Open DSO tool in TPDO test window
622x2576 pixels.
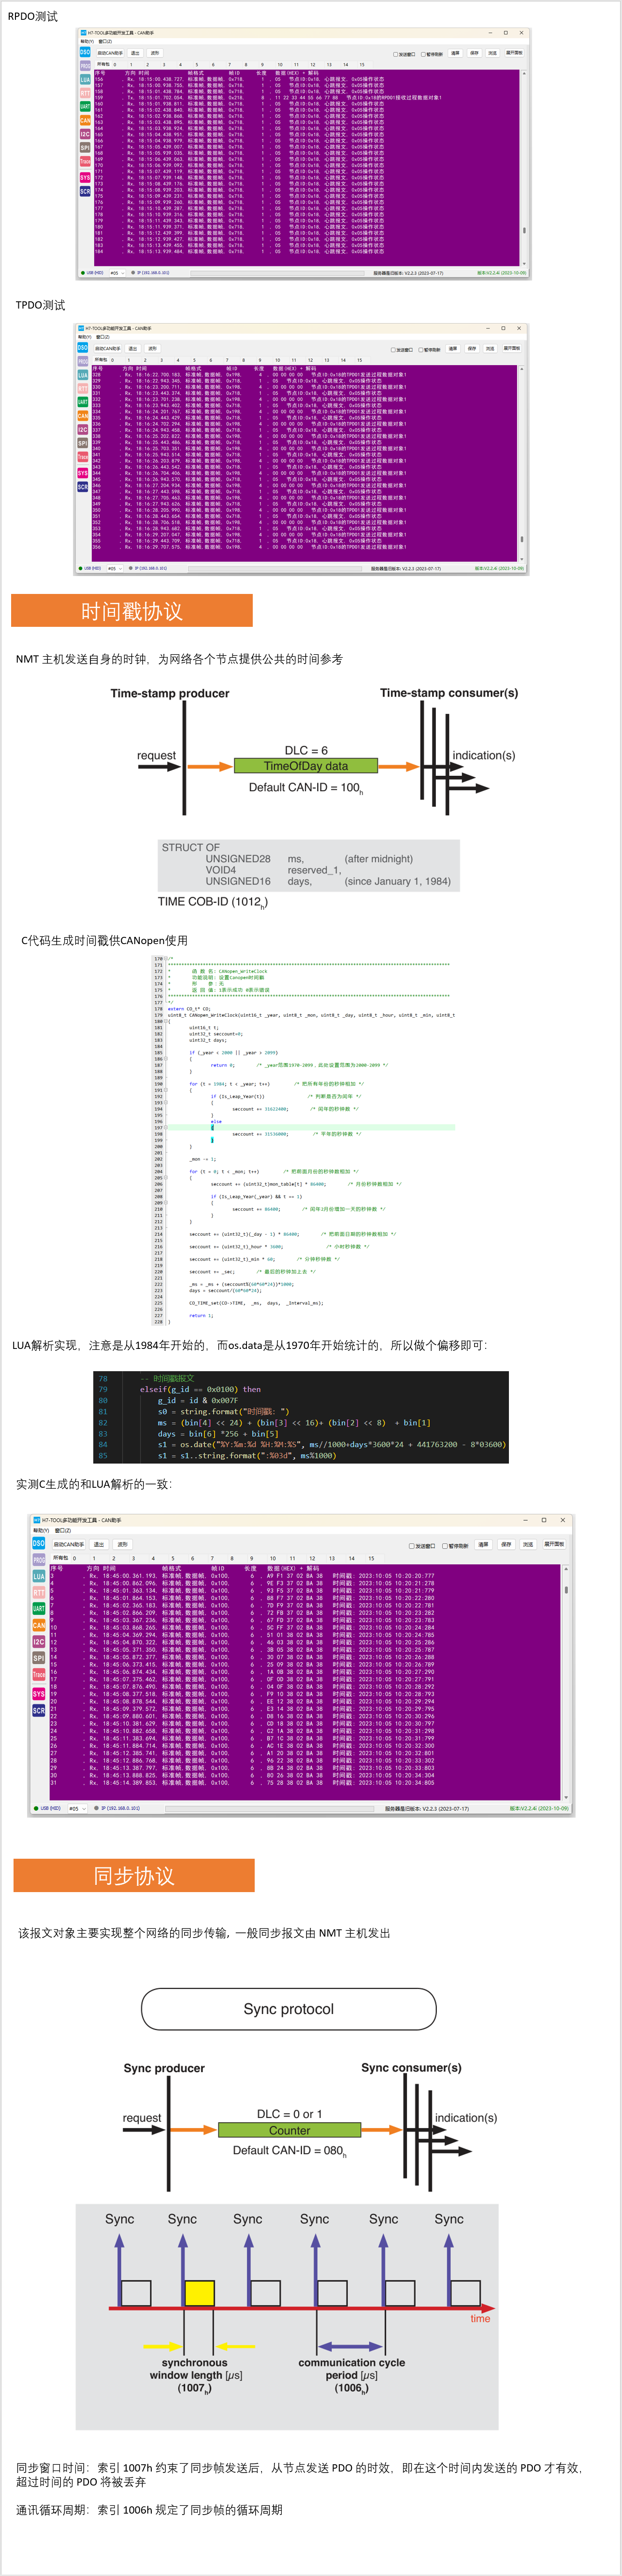point(83,348)
